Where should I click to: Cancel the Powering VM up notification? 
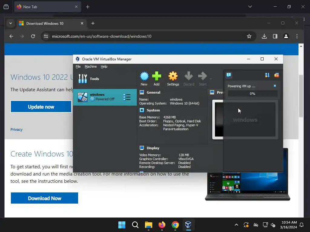click(275, 86)
